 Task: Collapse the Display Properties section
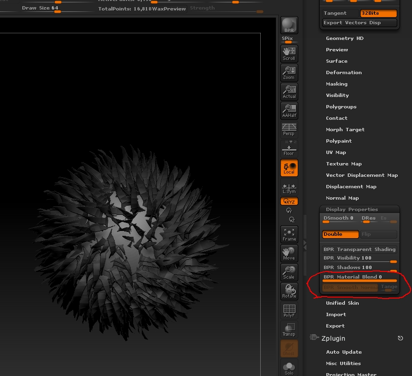point(352,209)
